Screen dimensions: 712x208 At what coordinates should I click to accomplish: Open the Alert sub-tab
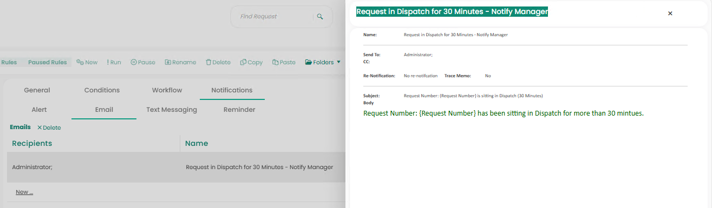point(39,110)
